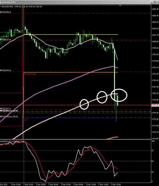Viewport: 159px width, 186px height.
Task: Close the XAUUSD,M15 chart window
Action: (x=158, y=2)
